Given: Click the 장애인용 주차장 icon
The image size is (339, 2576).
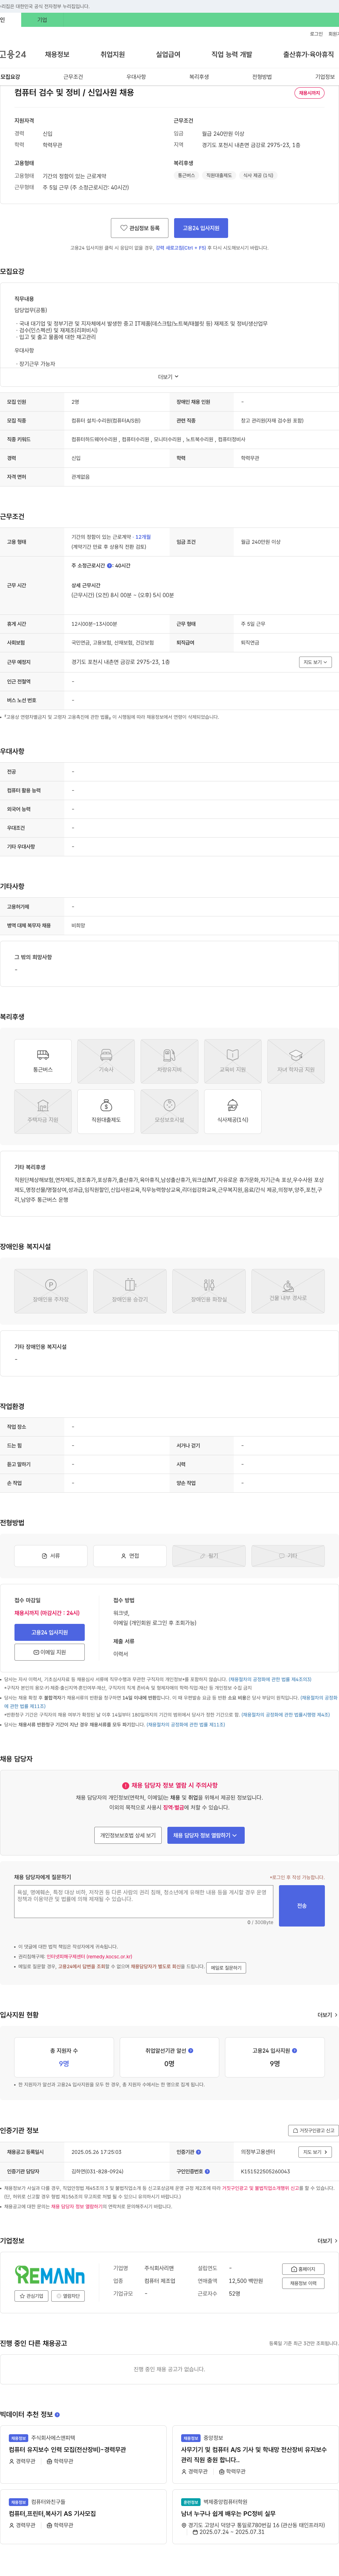Looking at the screenshot, I should pos(51,1290).
